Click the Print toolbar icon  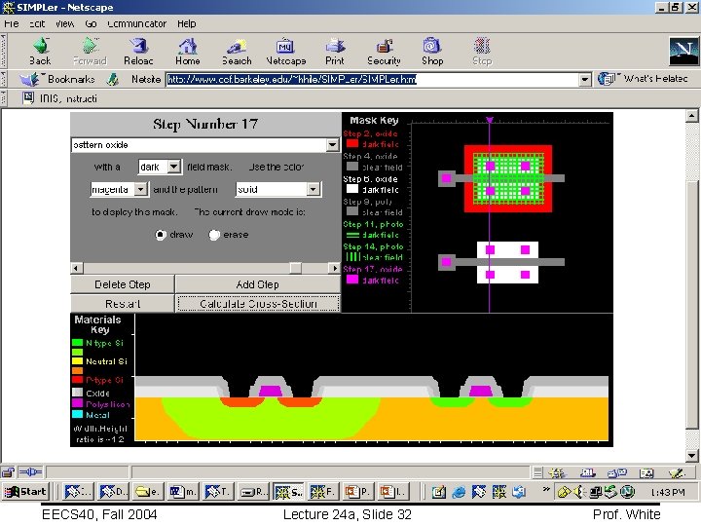[335, 46]
